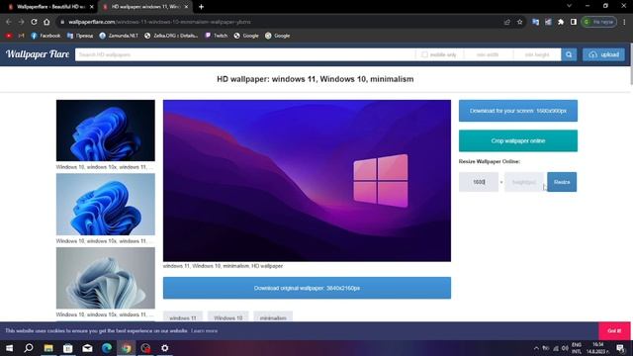
Task: Open the dark blue Windows 11 bloom thumbnail
Action: 106,131
